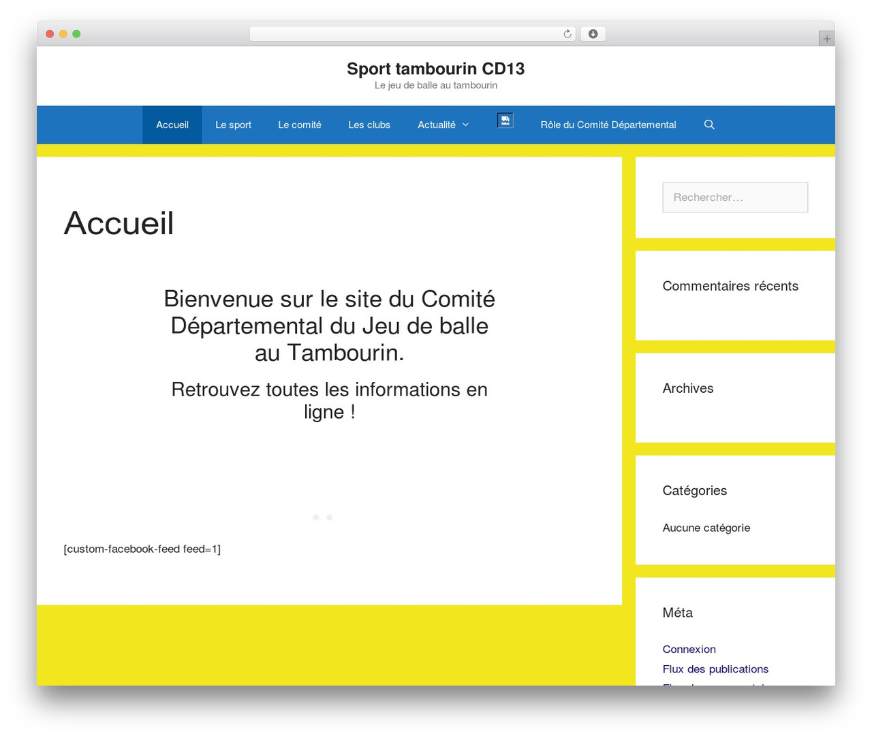Select the second slider pagination dot
Viewport: 872px width, 738px height.
330,517
